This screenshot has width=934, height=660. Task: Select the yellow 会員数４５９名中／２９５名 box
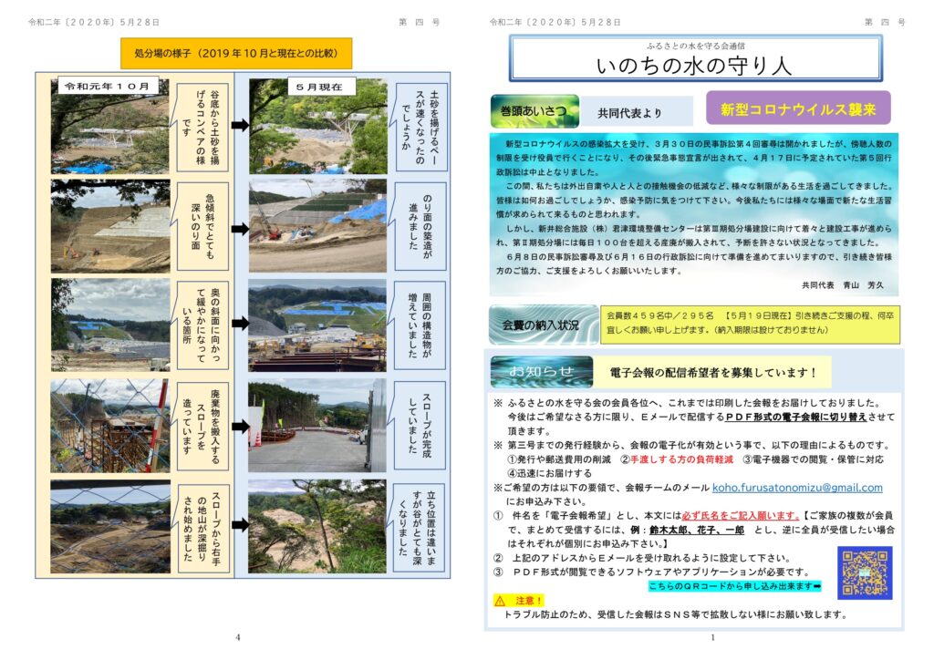click(x=750, y=324)
